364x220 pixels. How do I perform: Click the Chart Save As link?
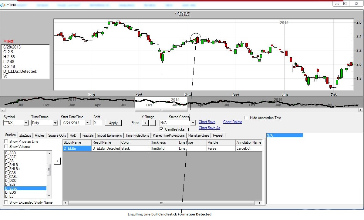(x=209, y=128)
